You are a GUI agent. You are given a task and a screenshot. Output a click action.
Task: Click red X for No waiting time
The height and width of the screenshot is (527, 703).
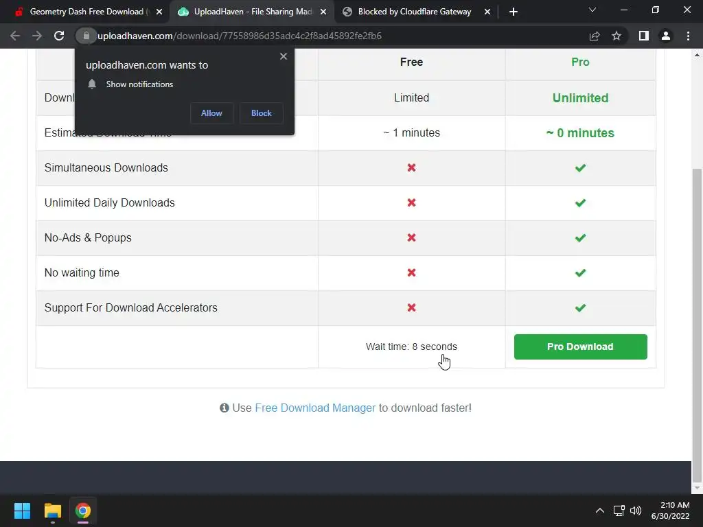coord(412,272)
